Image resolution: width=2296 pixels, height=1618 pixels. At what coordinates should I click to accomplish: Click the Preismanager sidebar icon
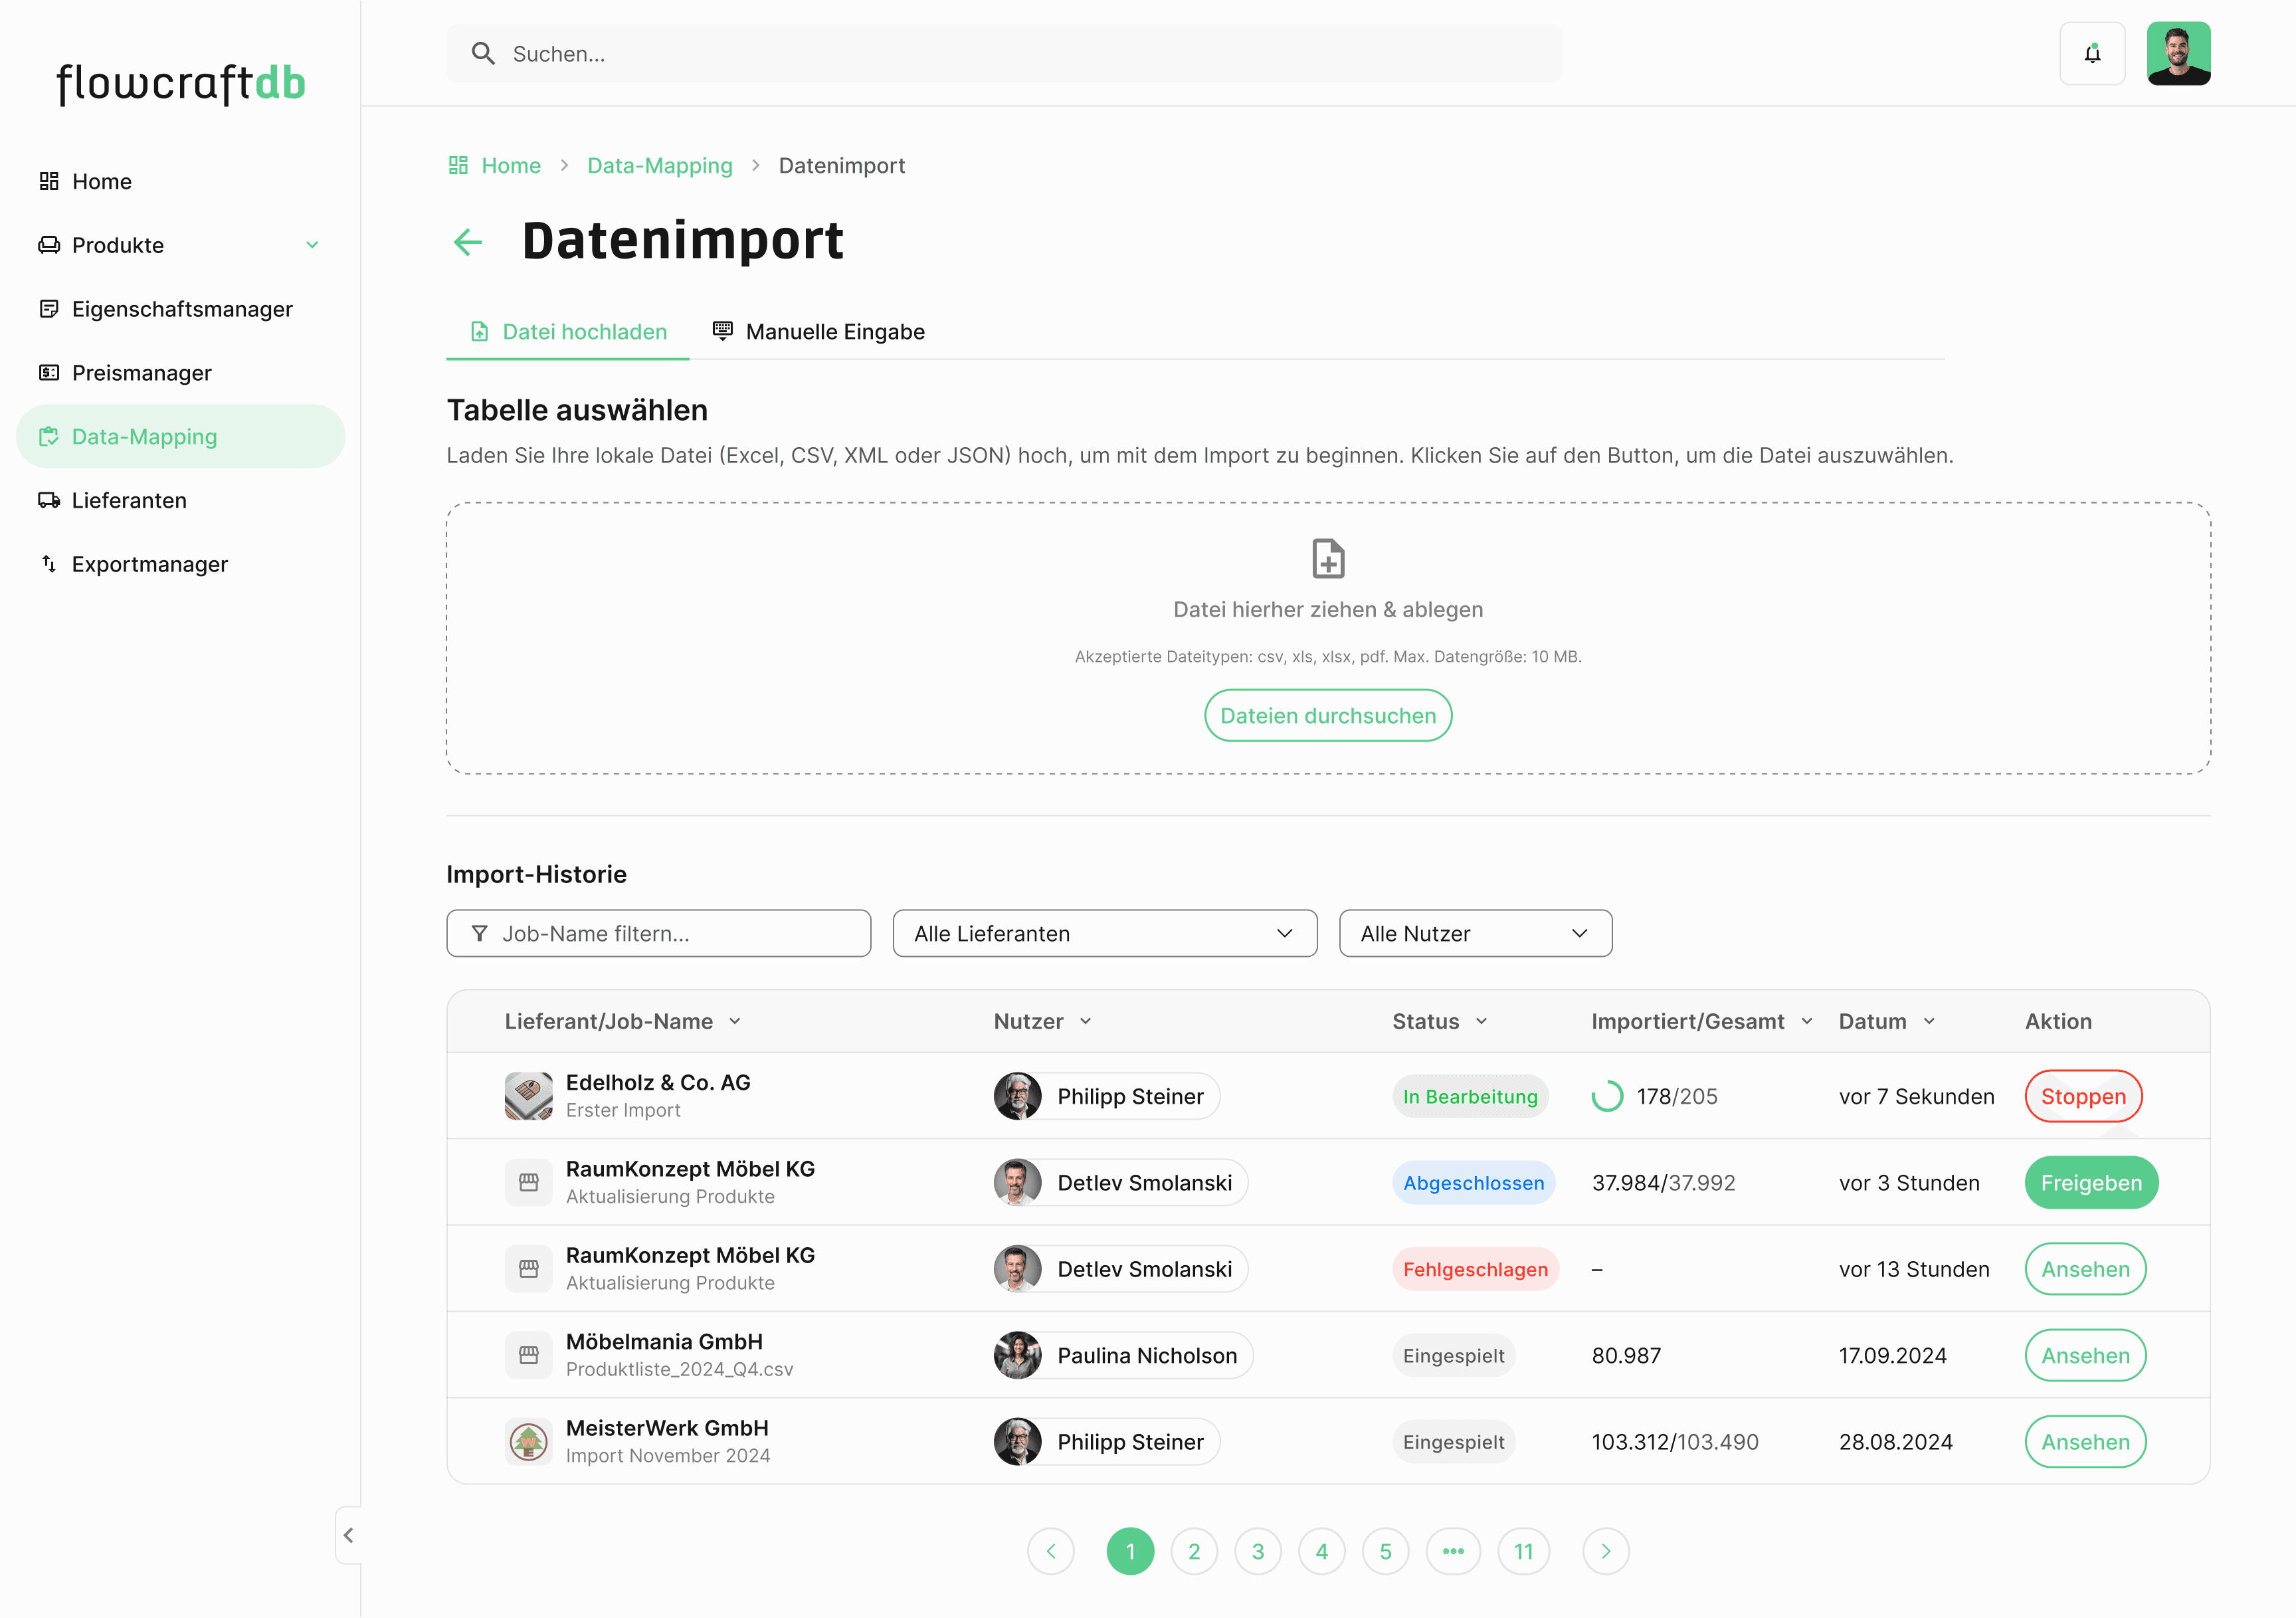tap(48, 373)
